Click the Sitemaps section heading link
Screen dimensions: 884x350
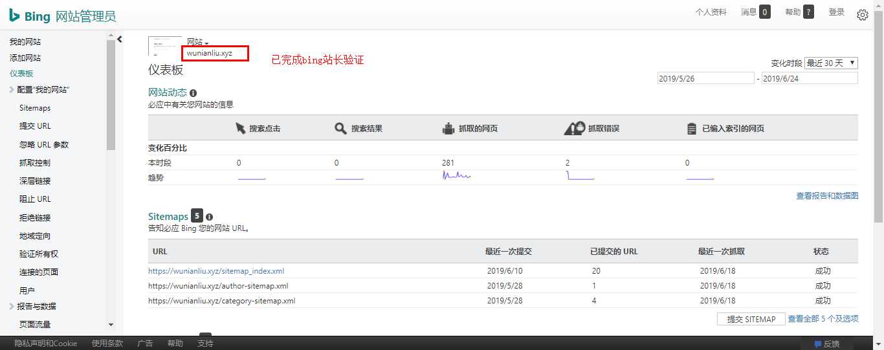[168, 217]
